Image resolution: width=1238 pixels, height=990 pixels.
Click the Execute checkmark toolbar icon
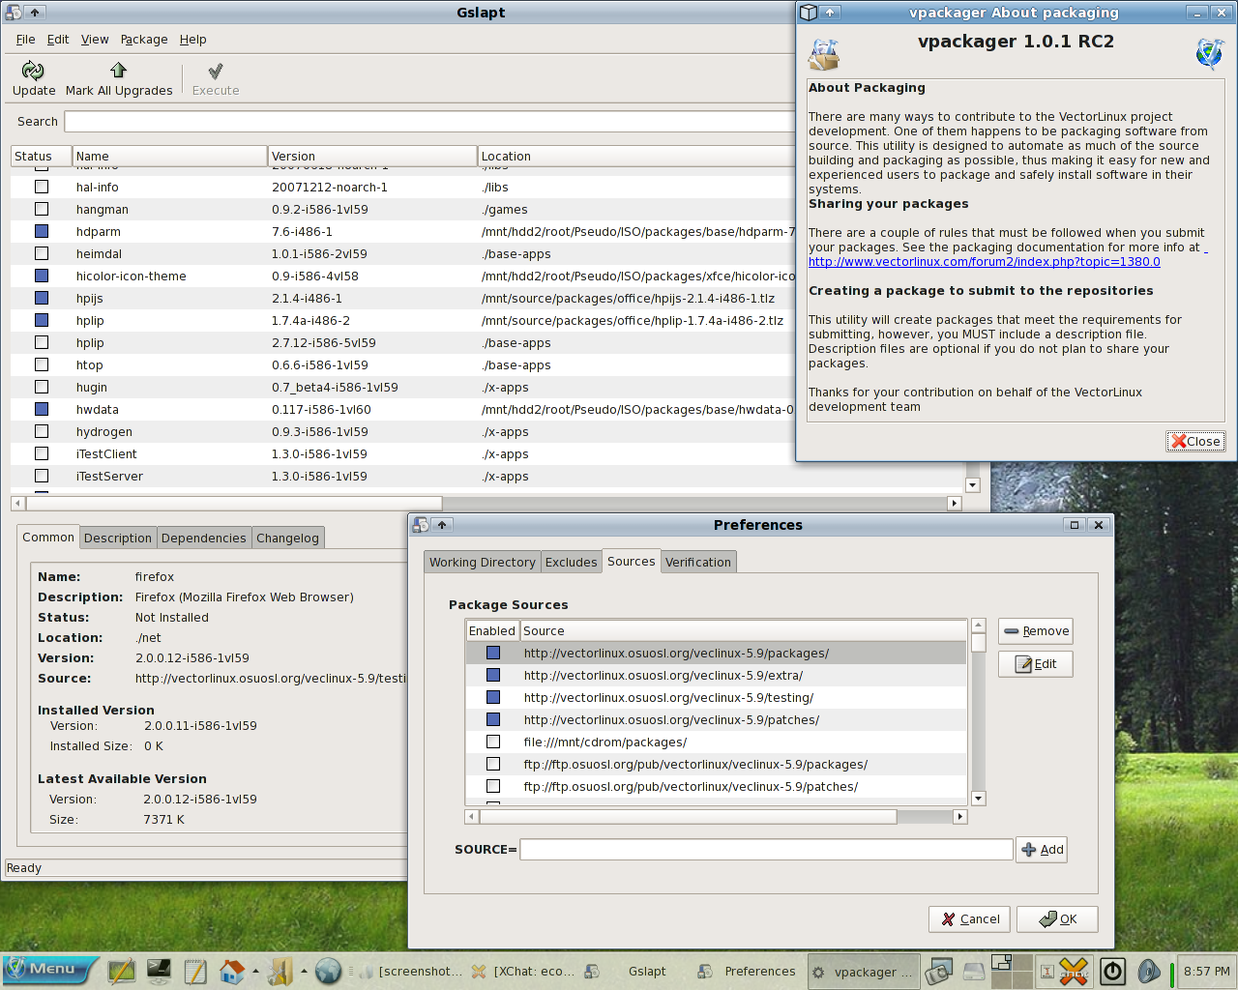click(x=216, y=71)
